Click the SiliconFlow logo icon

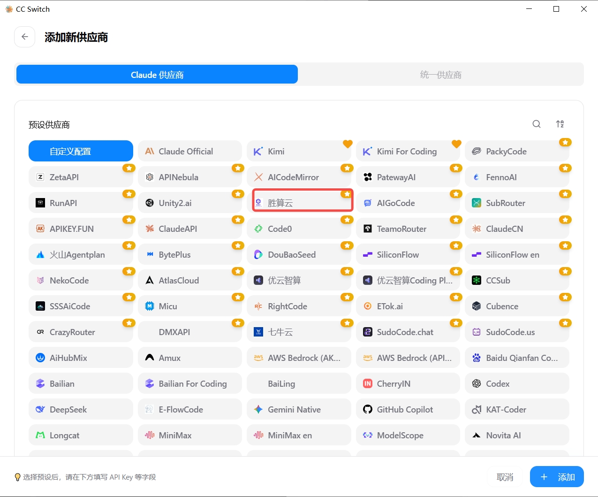click(368, 254)
